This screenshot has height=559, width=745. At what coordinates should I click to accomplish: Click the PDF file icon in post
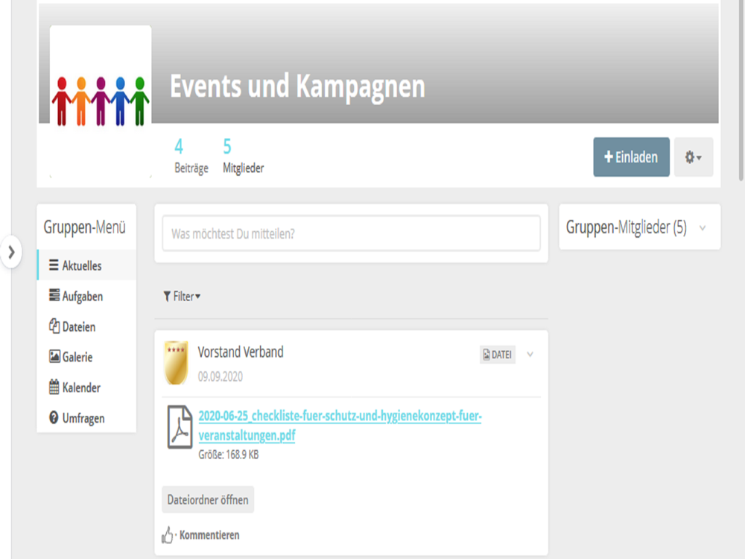[180, 427]
